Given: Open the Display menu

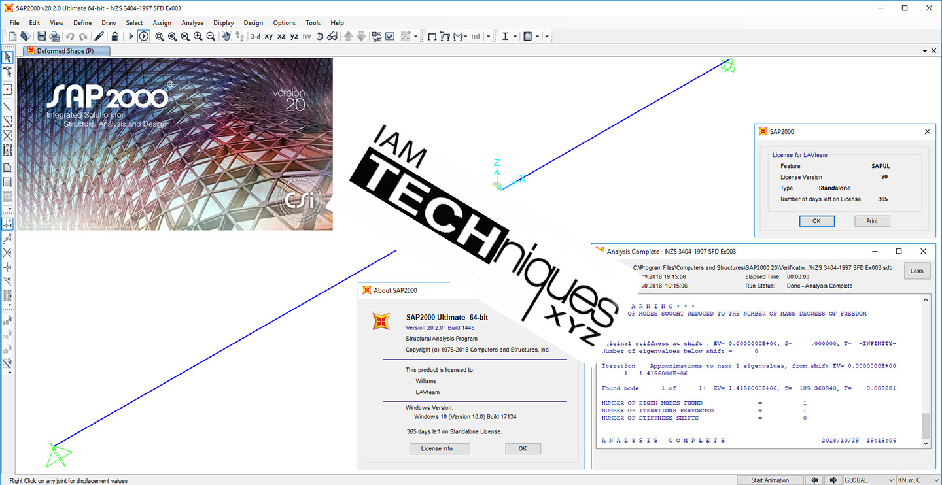Looking at the screenshot, I should point(224,23).
